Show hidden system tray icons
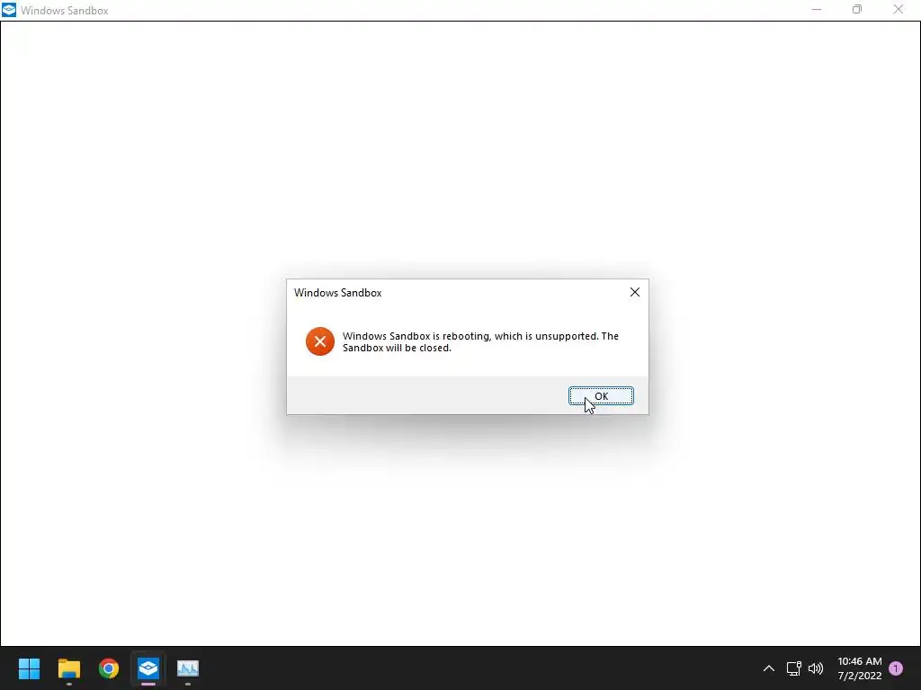 coord(768,668)
